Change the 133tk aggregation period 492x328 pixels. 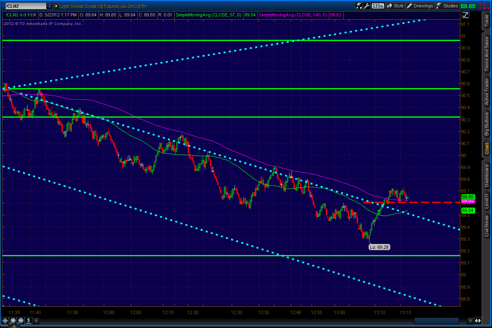[378, 6]
